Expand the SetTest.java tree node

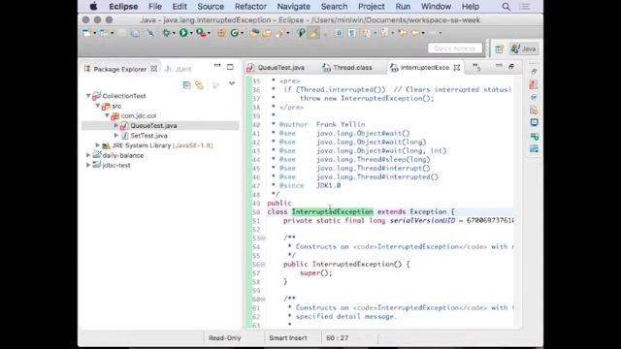(116, 136)
